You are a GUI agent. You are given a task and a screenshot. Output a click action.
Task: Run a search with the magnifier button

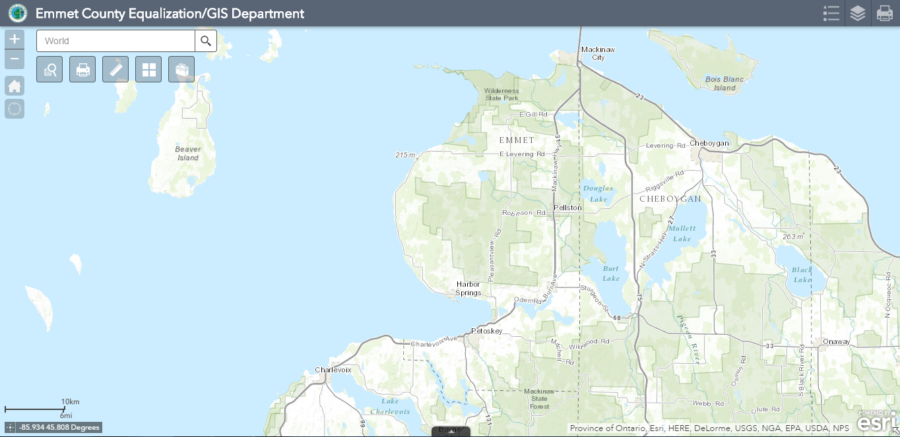[205, 40]
